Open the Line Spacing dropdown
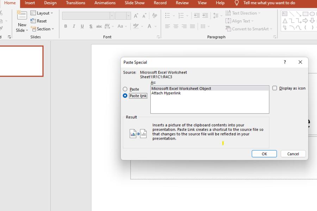Image resolution: width=317 pixels, height=211 pixels. tap(218, 15)
